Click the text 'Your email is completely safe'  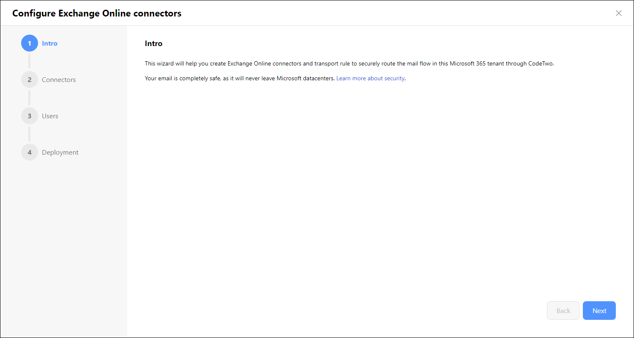(183, 78)
